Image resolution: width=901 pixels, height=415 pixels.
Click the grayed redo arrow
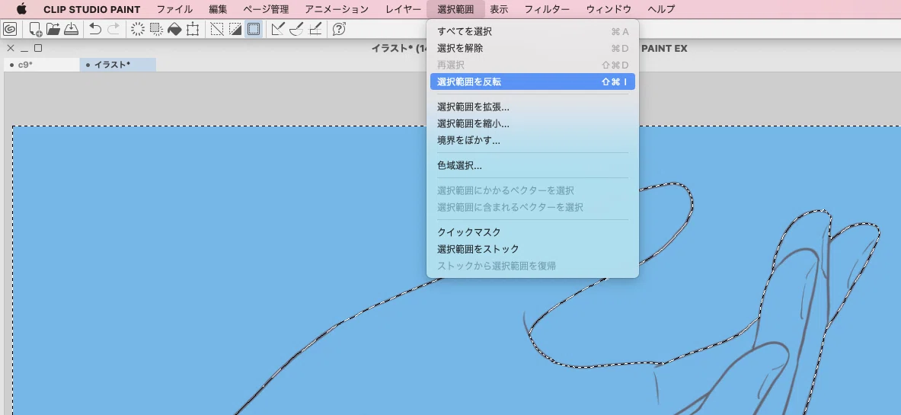(x=113, y=29)
